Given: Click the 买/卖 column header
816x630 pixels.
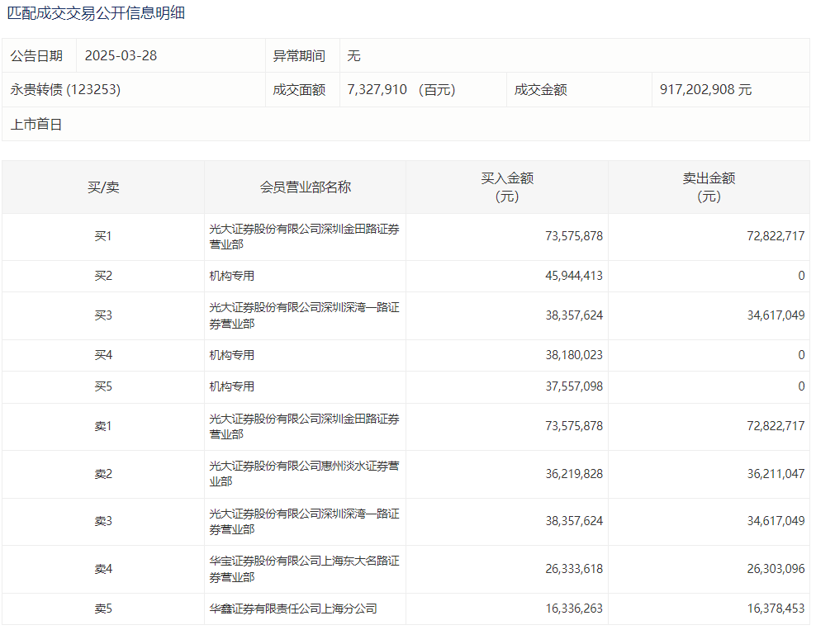Looking at the screenshot, I should tap(103, 187).
